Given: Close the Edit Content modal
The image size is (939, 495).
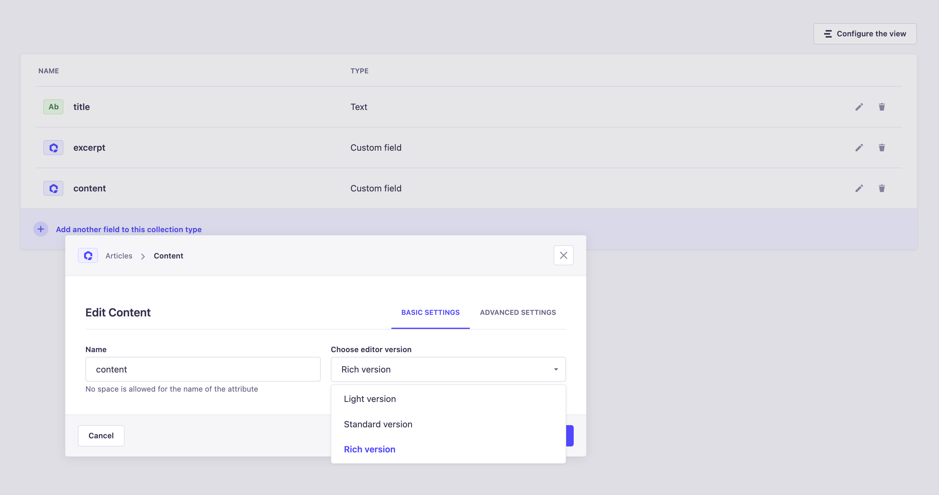Looking at the screenshot, I should click(564, 255).
